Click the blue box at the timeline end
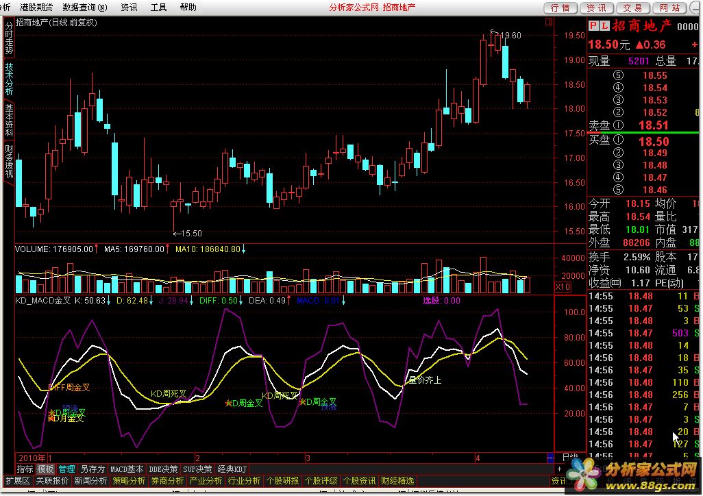The height and width of the screenshot is (496, 703). 550,458
